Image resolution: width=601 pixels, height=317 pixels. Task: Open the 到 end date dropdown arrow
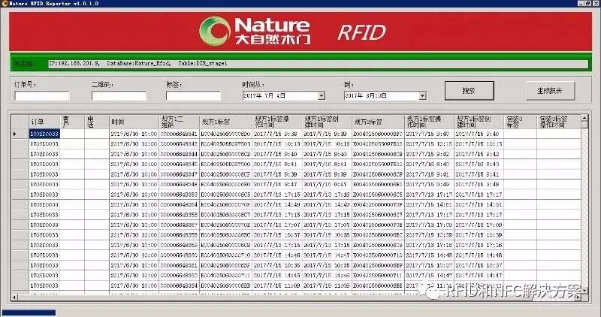coord(422,96)
